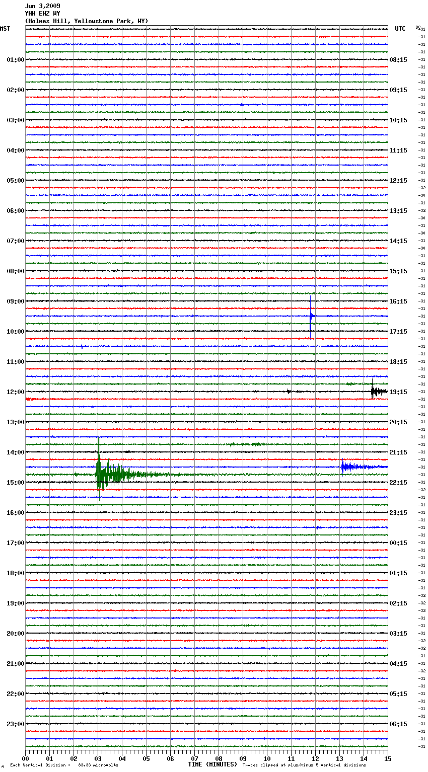Click the 04:15 UTC row label
Image resolution: width=428 pixels, height=772 pixels.
click(398, 664)
